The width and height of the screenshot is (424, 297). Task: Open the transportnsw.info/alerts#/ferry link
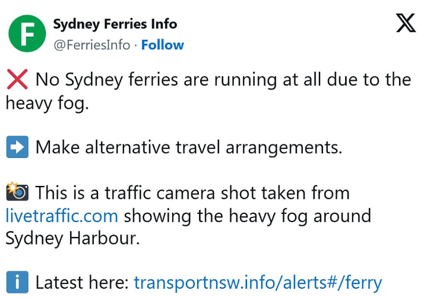[x=258, y=283]
